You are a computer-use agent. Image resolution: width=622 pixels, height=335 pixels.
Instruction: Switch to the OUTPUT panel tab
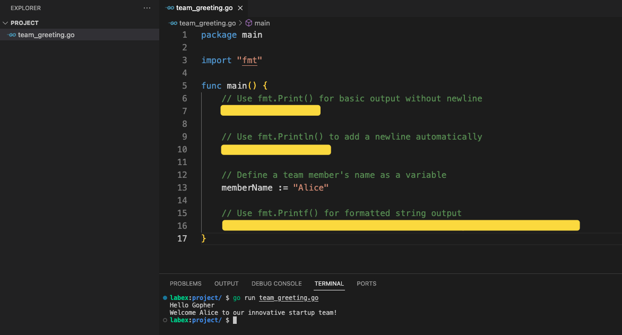tap(226, 284)
